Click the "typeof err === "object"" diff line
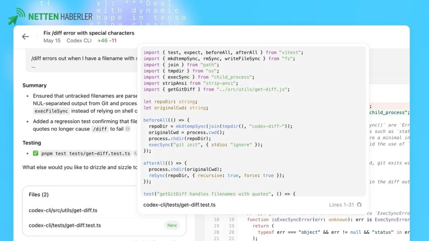This screenshot has width=429, height=241. tap(334, 232)
